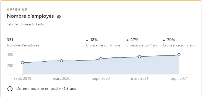Select the sept. 2021 data point
The height and width of the screenshot is (97, 202).
point(179,55)
